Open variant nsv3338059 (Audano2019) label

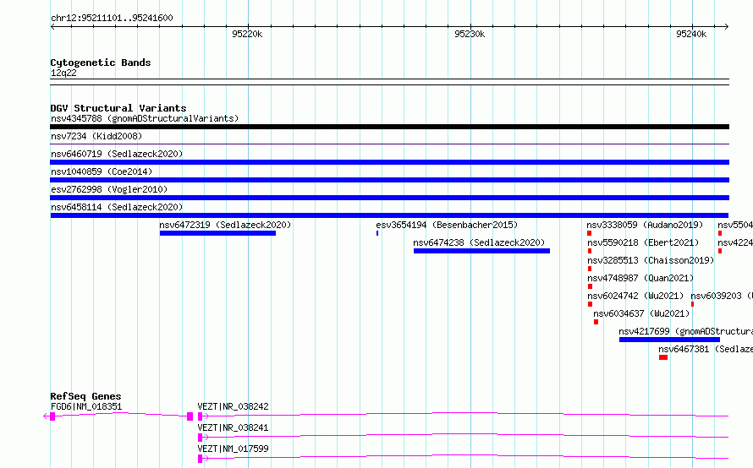click(x=645, y=225)
